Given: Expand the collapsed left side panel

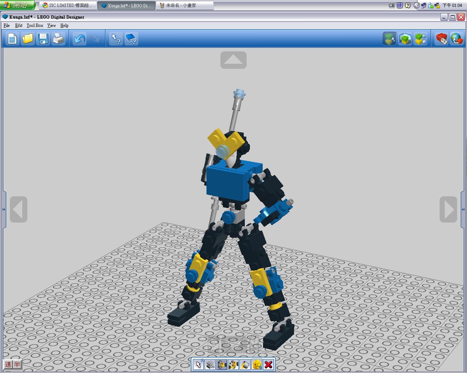Looking at the screenshot, I should pos(4,209).
